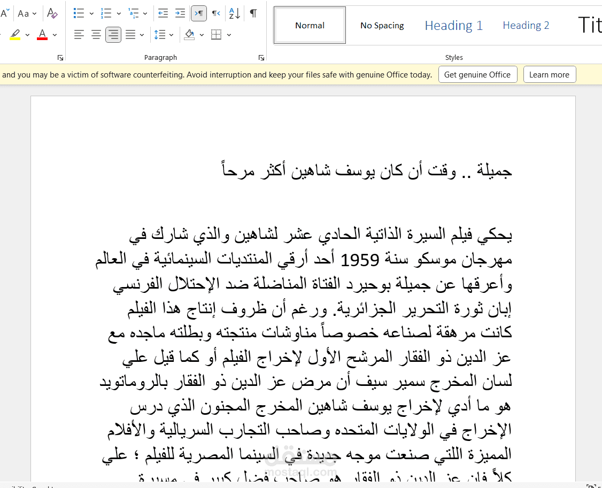The image size is (602, 488).
Task: Apply paragraph shading fill
Action: (189, 35)
